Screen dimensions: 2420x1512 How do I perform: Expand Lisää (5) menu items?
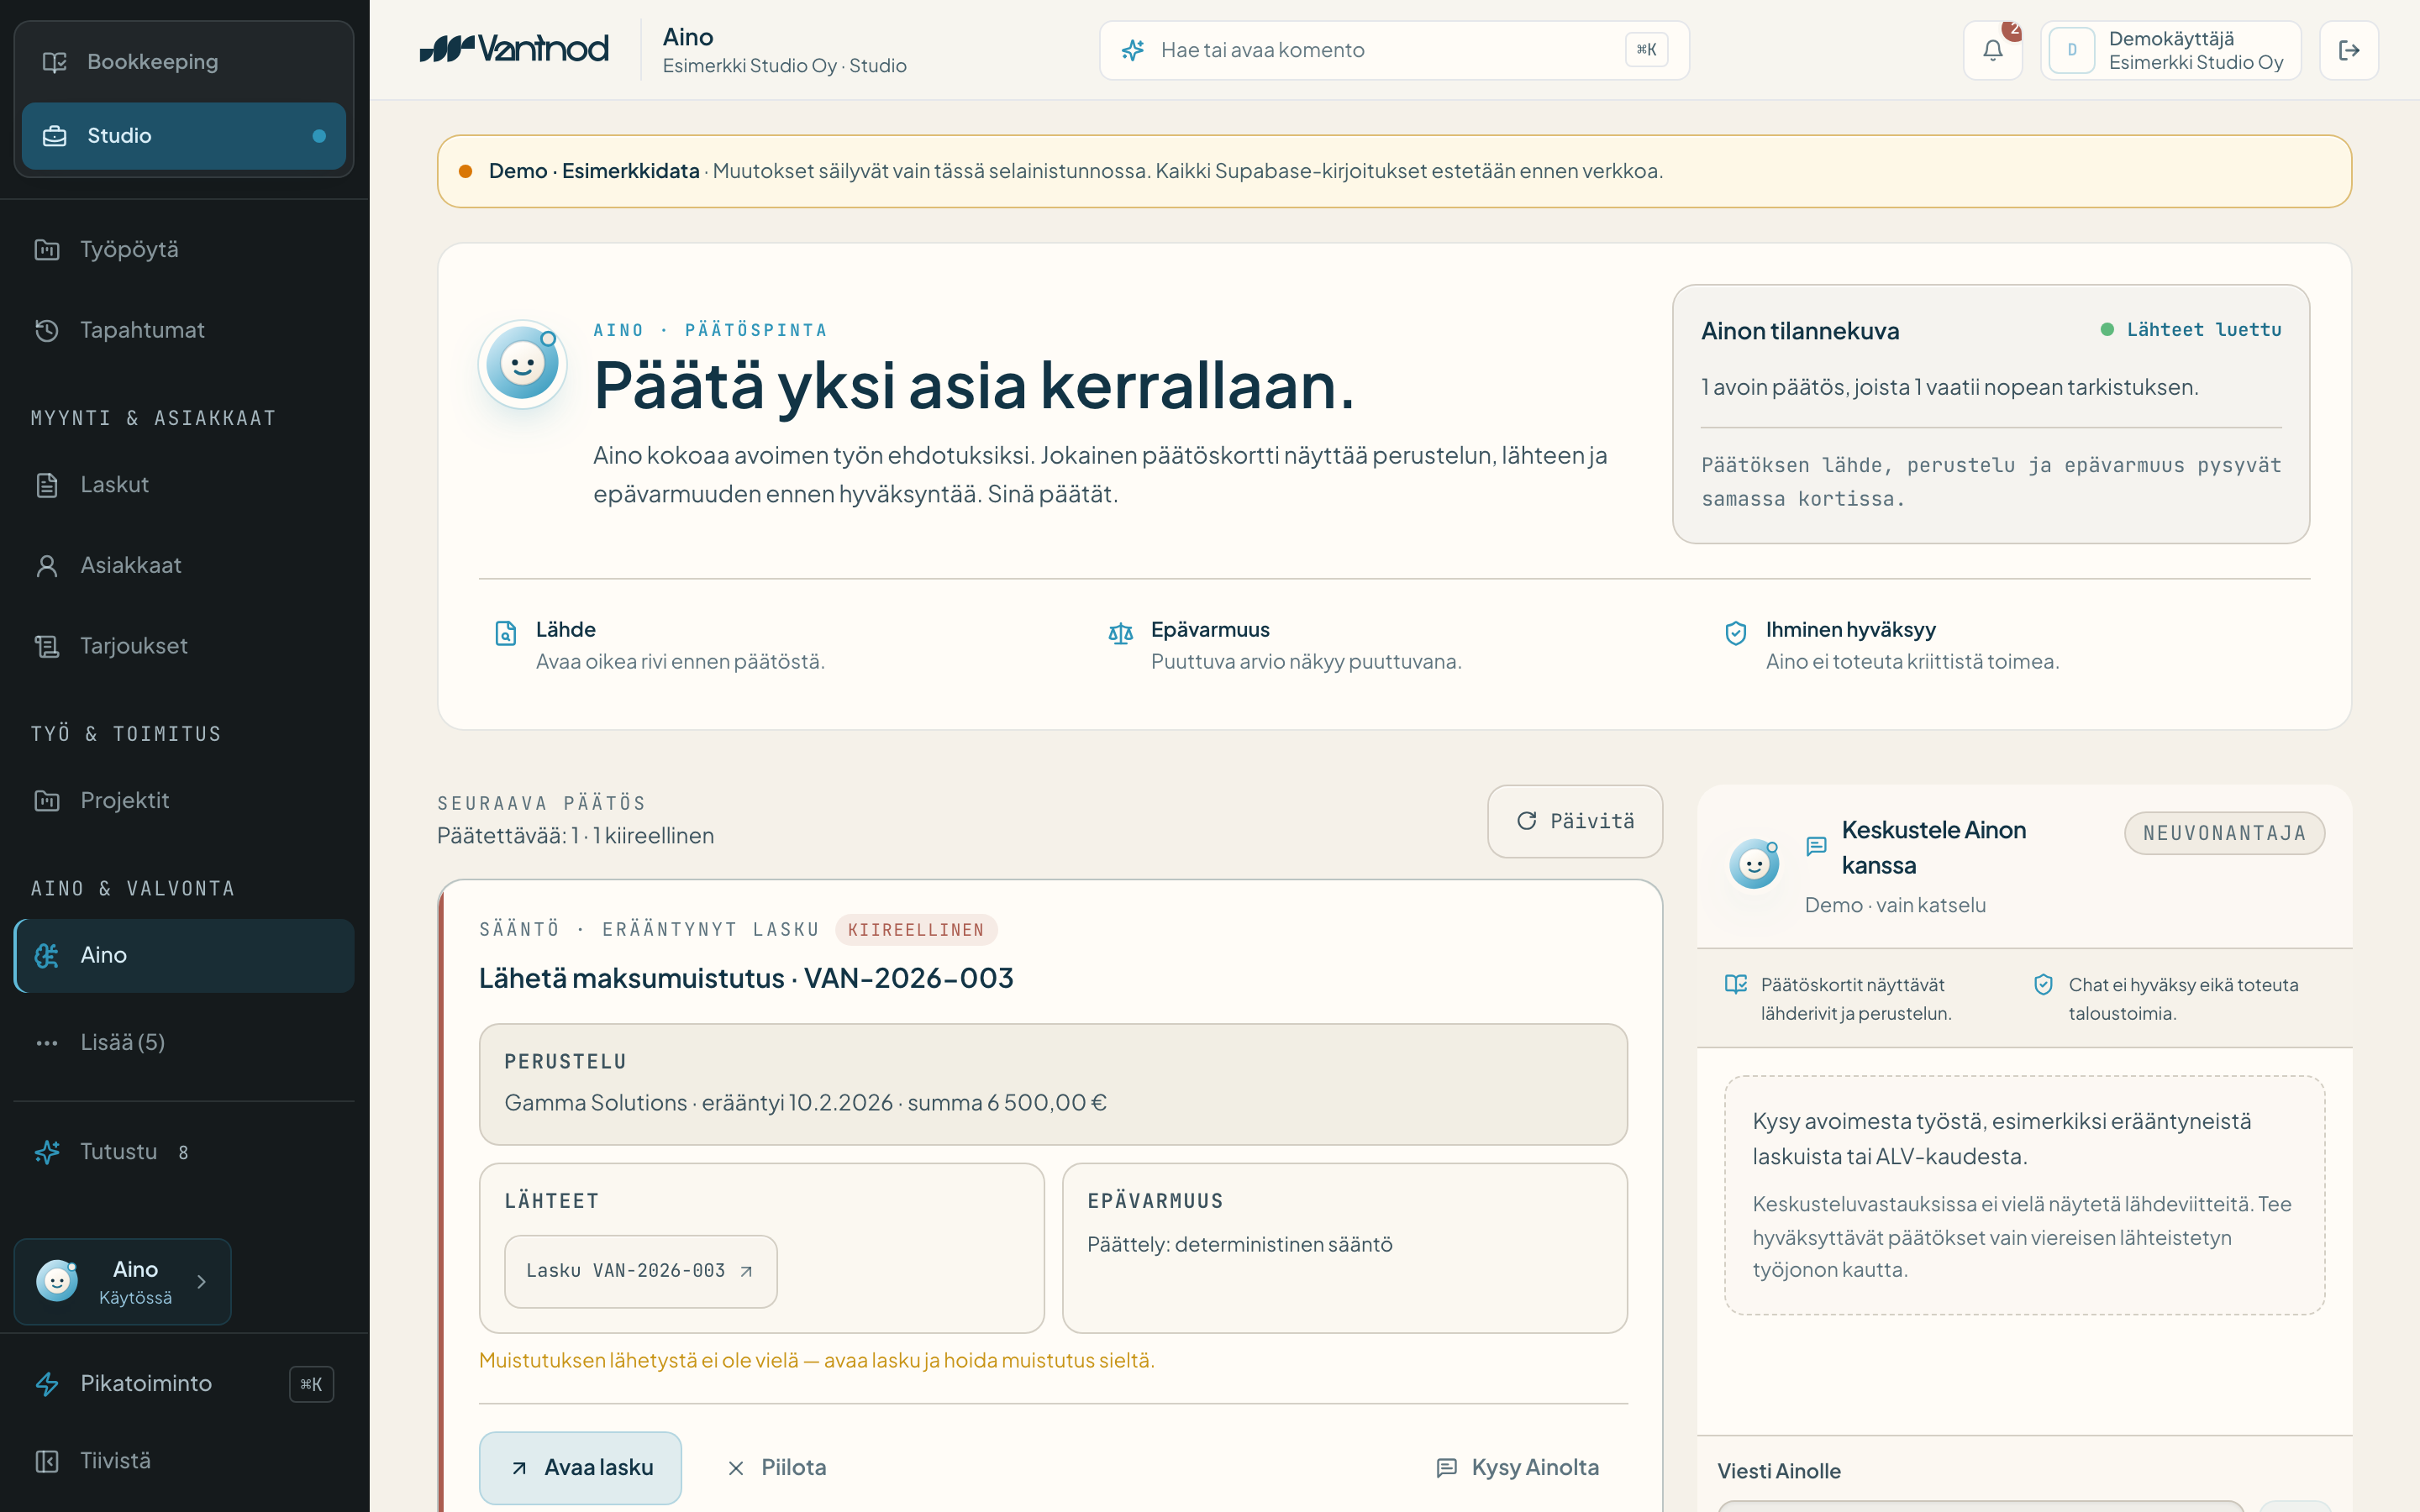(184, 1043)
